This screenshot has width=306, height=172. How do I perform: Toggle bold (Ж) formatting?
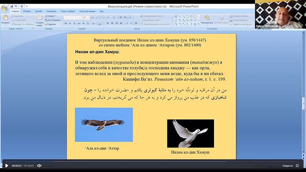point(66,23)
